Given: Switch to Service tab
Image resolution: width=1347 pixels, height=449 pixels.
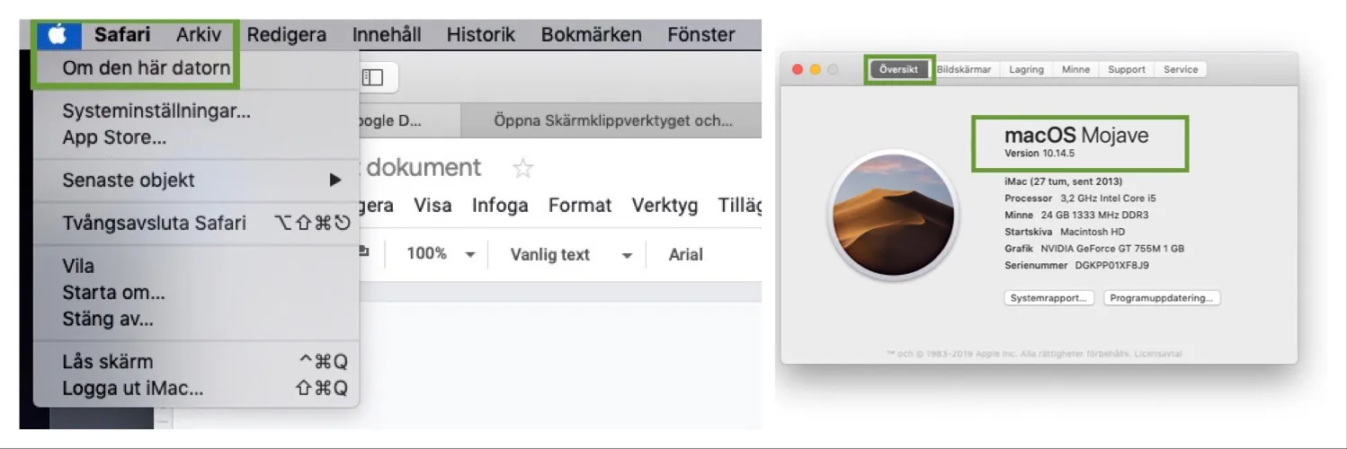Looking at the screenshot, I should pos(1181,69).
